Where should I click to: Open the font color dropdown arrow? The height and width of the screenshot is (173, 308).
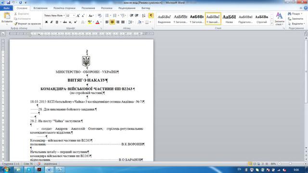pyautogui.click(x=101, y=22)
